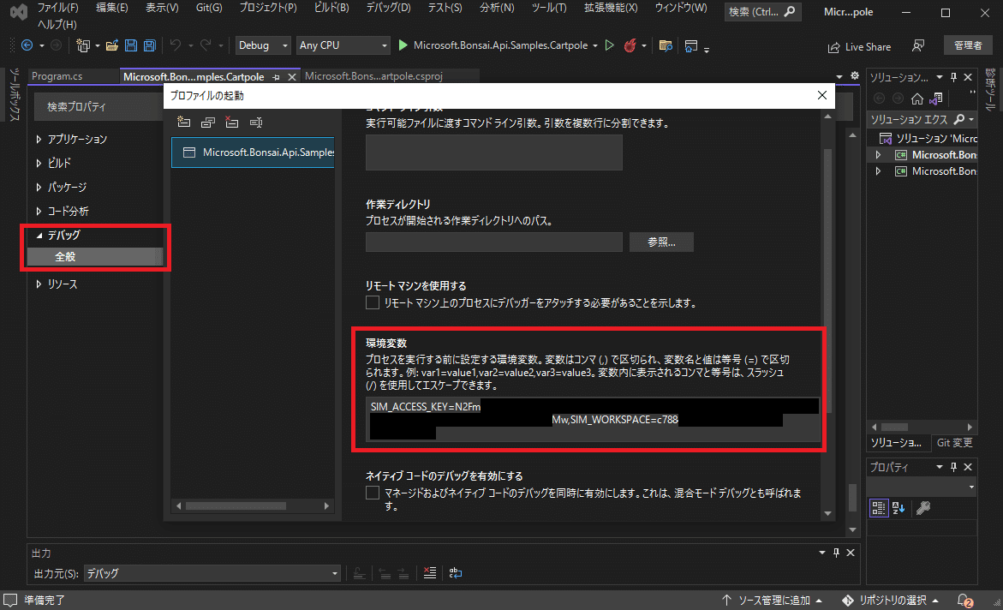The height and width of the screenshot is (610, 1003).
Task: Select the Microsoft.Bonsai.Api.Samples launch profile
Action: (253, 152)
